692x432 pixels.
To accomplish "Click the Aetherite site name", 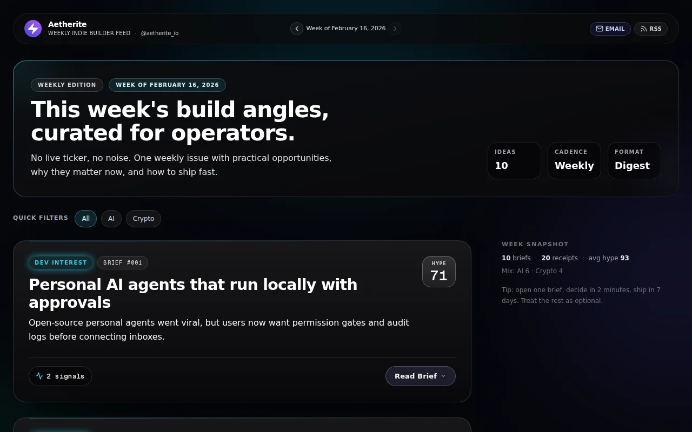I will tap(67, 24).
